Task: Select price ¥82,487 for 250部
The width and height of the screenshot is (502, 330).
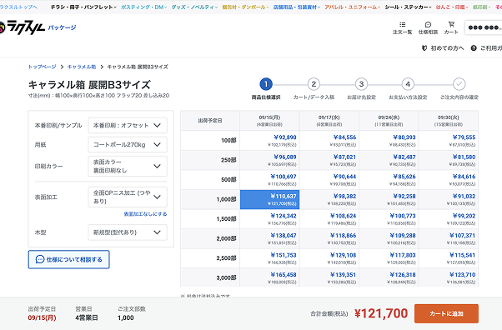Action: coord(389,160)
